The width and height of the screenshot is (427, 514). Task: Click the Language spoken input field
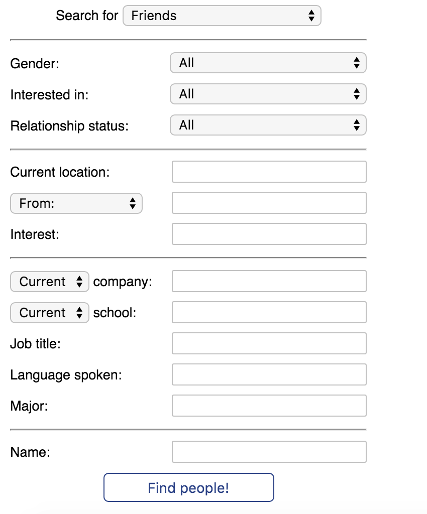point(269,375)
